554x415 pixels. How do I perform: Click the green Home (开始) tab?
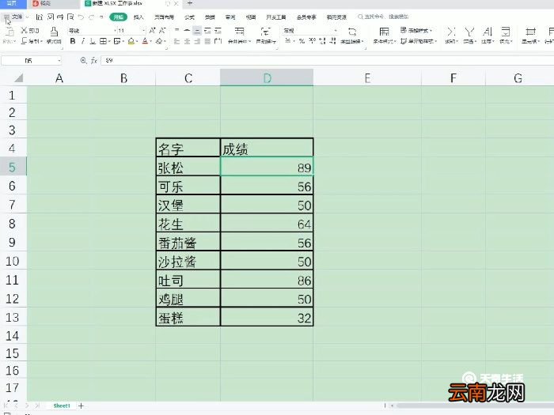(119, 17)
